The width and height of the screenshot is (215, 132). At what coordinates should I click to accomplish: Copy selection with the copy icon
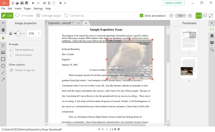(x=49, y=3)
